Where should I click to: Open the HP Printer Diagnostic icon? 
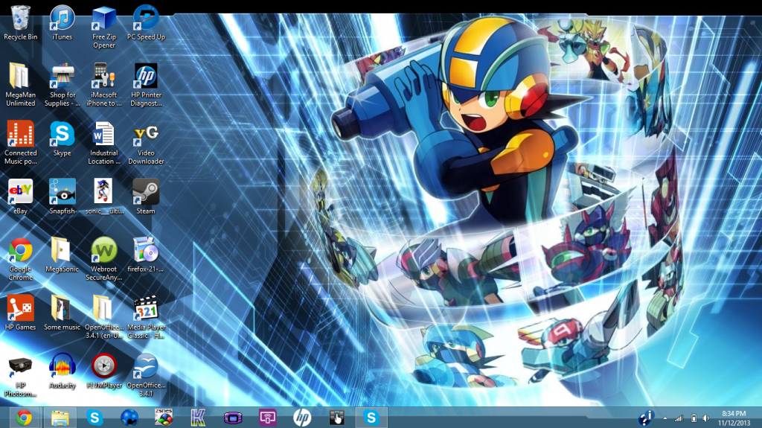(x=146, y=85)
